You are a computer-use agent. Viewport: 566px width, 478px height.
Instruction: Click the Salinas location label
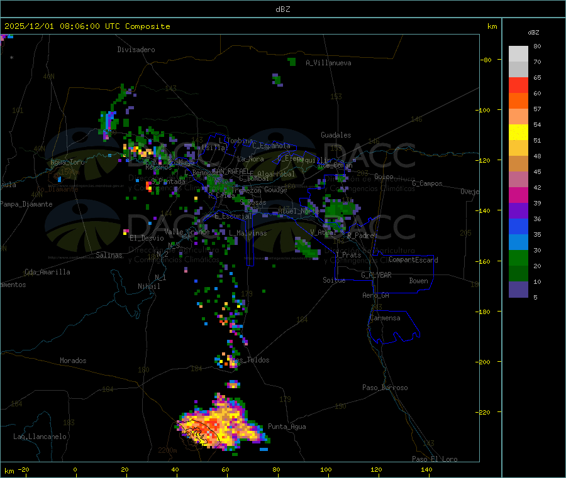pyautogui.click(x=109, y=255)
